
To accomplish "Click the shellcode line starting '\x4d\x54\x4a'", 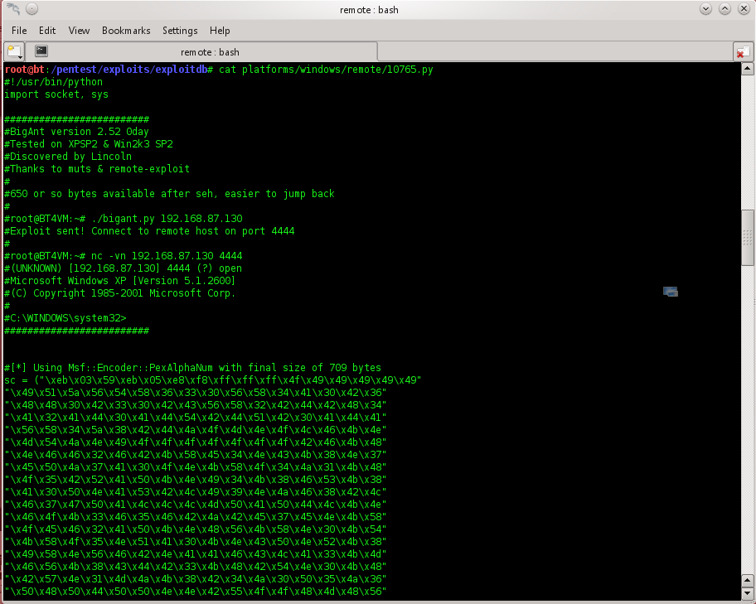I will (196, 442).
